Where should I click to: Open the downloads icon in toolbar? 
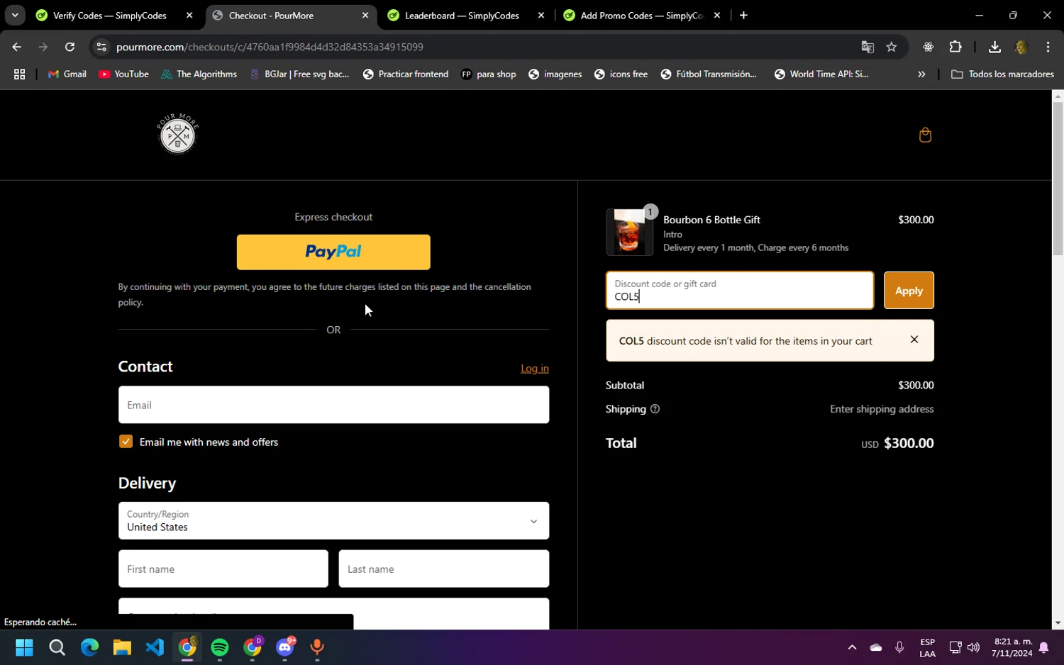tap(994, 47)
